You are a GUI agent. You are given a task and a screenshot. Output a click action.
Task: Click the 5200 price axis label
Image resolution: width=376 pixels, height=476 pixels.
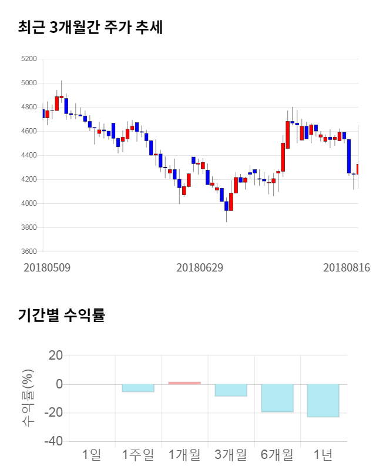tap(28, 59)
